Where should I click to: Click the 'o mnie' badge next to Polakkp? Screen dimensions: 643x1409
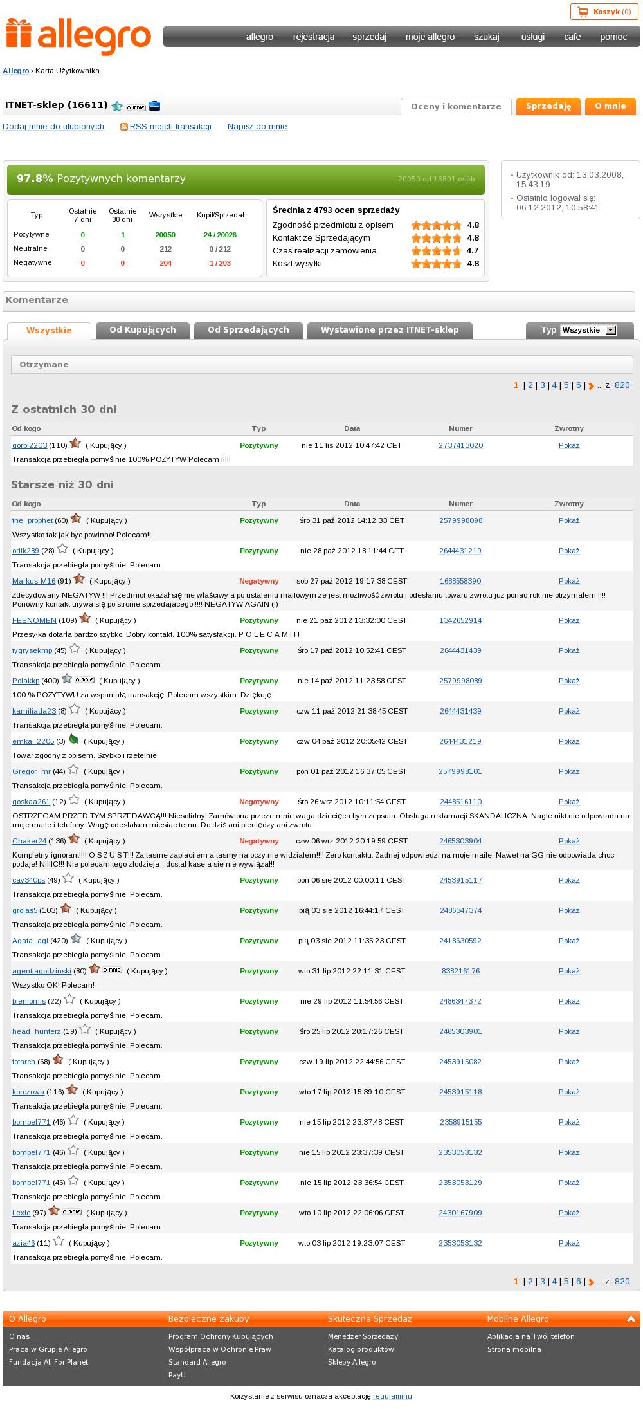[85, 679]
